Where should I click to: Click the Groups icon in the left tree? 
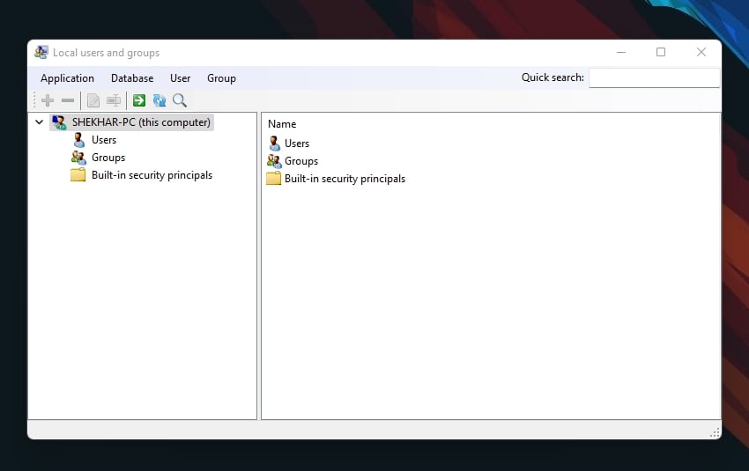point(78,158)
